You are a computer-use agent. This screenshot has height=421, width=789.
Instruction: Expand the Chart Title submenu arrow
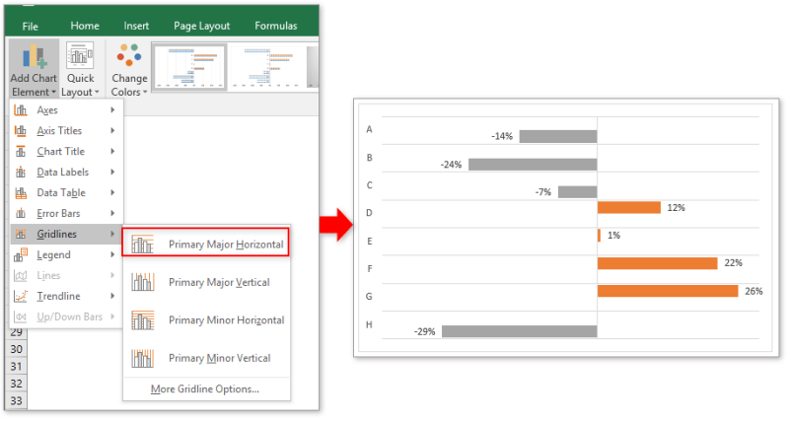click(112, 151)
